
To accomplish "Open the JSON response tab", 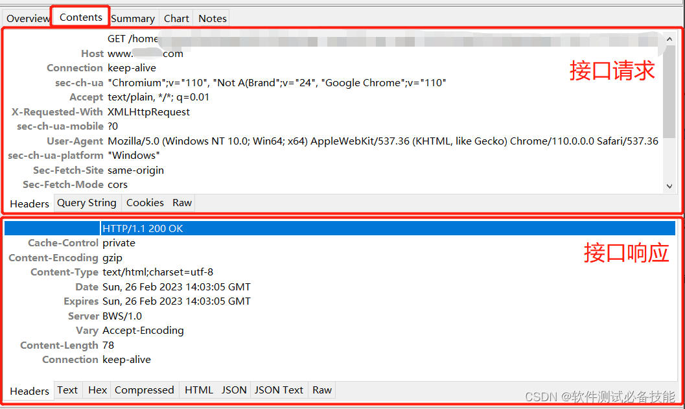I will pyautogui.click(x=234, y=390).
